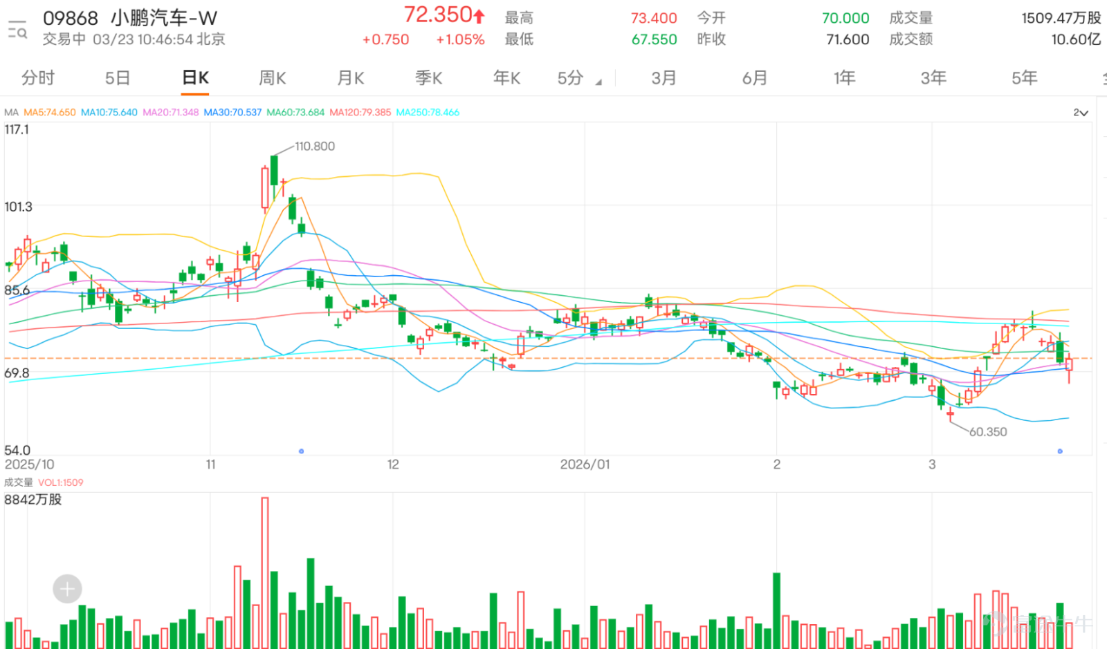Select the 季K tab
1107x649 pixels.
(x=429, y=78)
